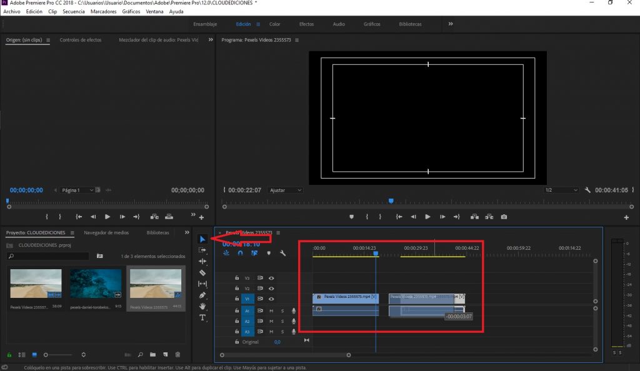Expand the Página 1 dropdown in Source monitor

point(78,190)
